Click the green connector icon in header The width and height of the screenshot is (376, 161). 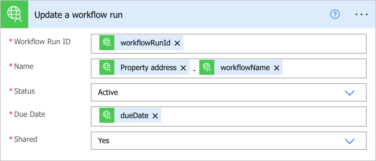15,15
